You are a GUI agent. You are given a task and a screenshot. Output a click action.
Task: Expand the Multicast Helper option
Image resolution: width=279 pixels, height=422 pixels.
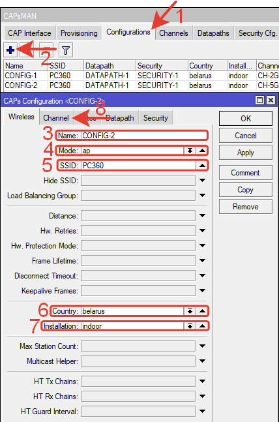click(x=202, y=361)
